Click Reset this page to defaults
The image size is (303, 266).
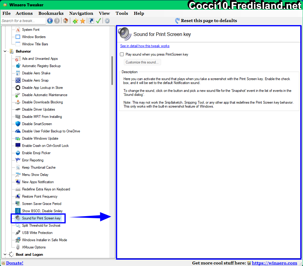(206, 21)
